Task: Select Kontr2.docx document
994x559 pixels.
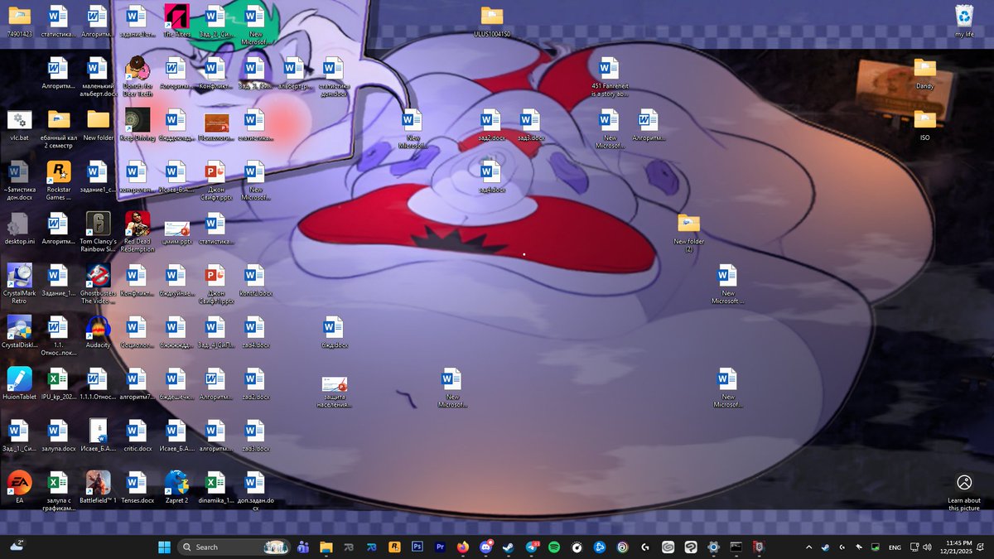Action: [255, 281]
